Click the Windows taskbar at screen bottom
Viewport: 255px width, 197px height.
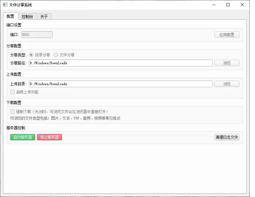coord(127,195)
